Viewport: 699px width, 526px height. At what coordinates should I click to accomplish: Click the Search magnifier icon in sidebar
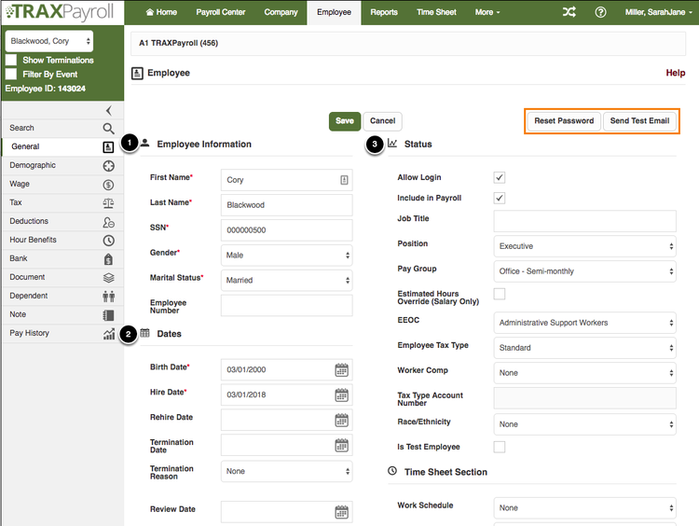pyautogui.click(x=108, y=129)
